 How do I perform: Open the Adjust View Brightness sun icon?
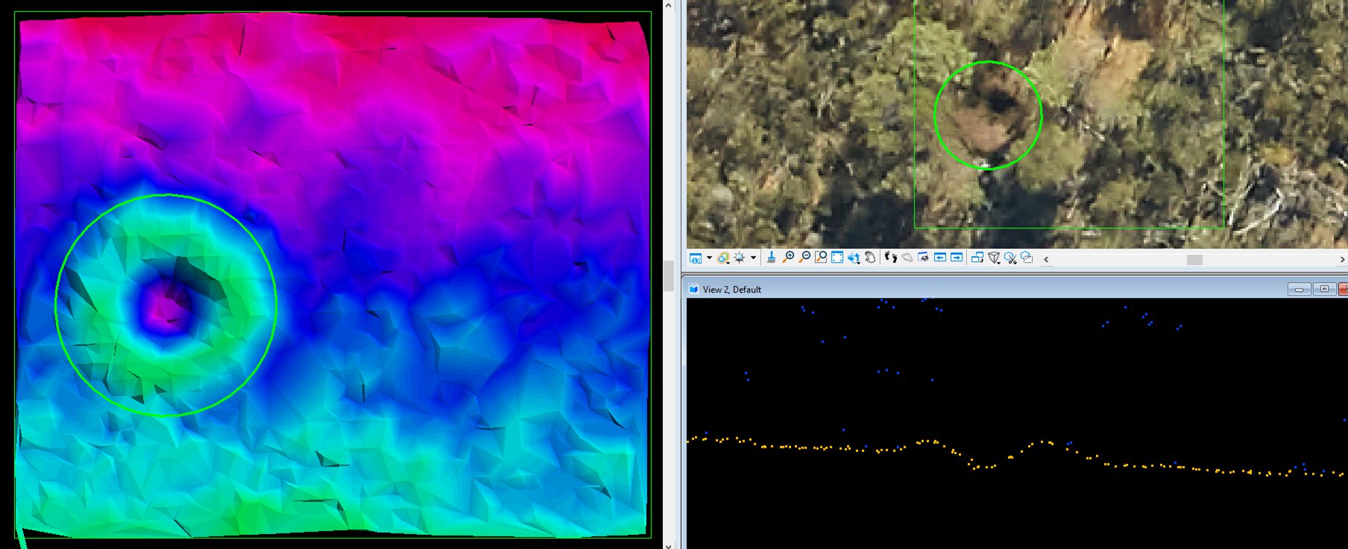pyautogui.click(x=740, y=258)
